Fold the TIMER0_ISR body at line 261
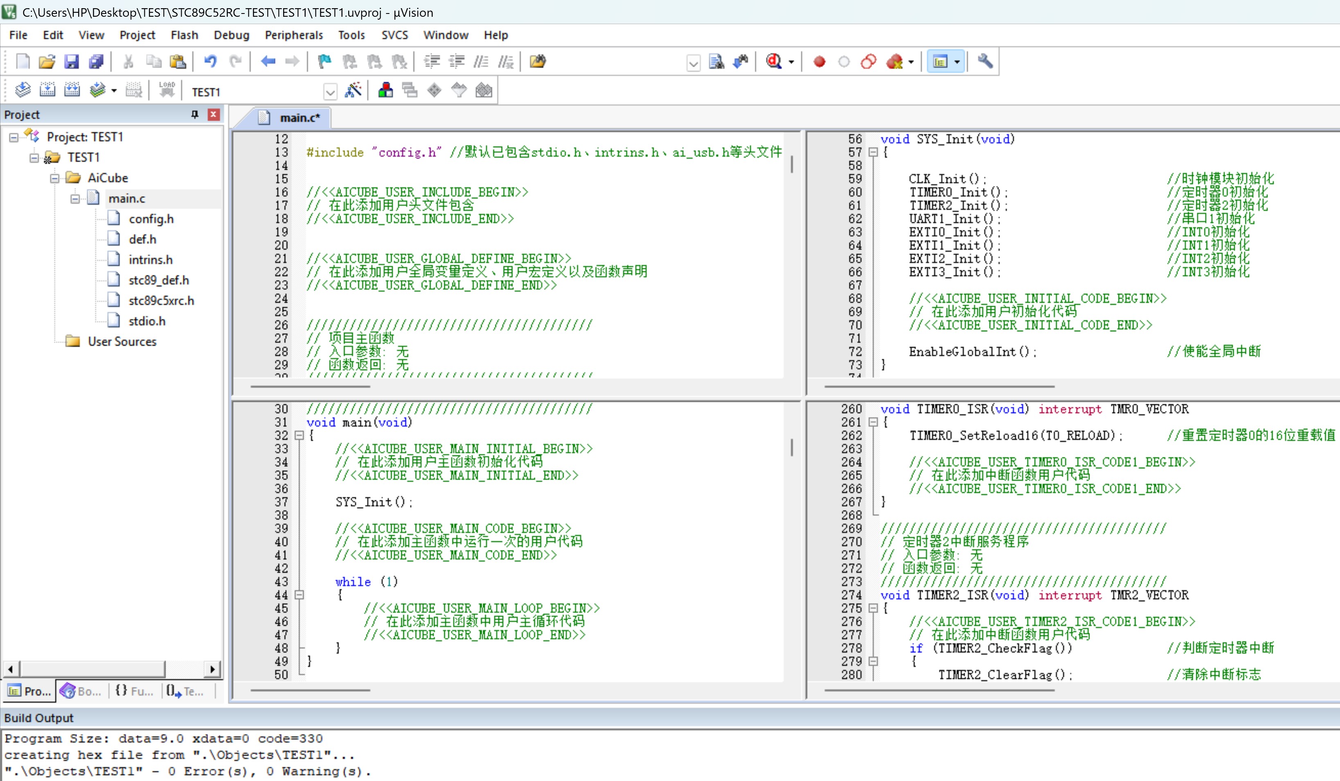Viewport: 1340px width, 781px height. pyautogui.click(x=873, y=422)
